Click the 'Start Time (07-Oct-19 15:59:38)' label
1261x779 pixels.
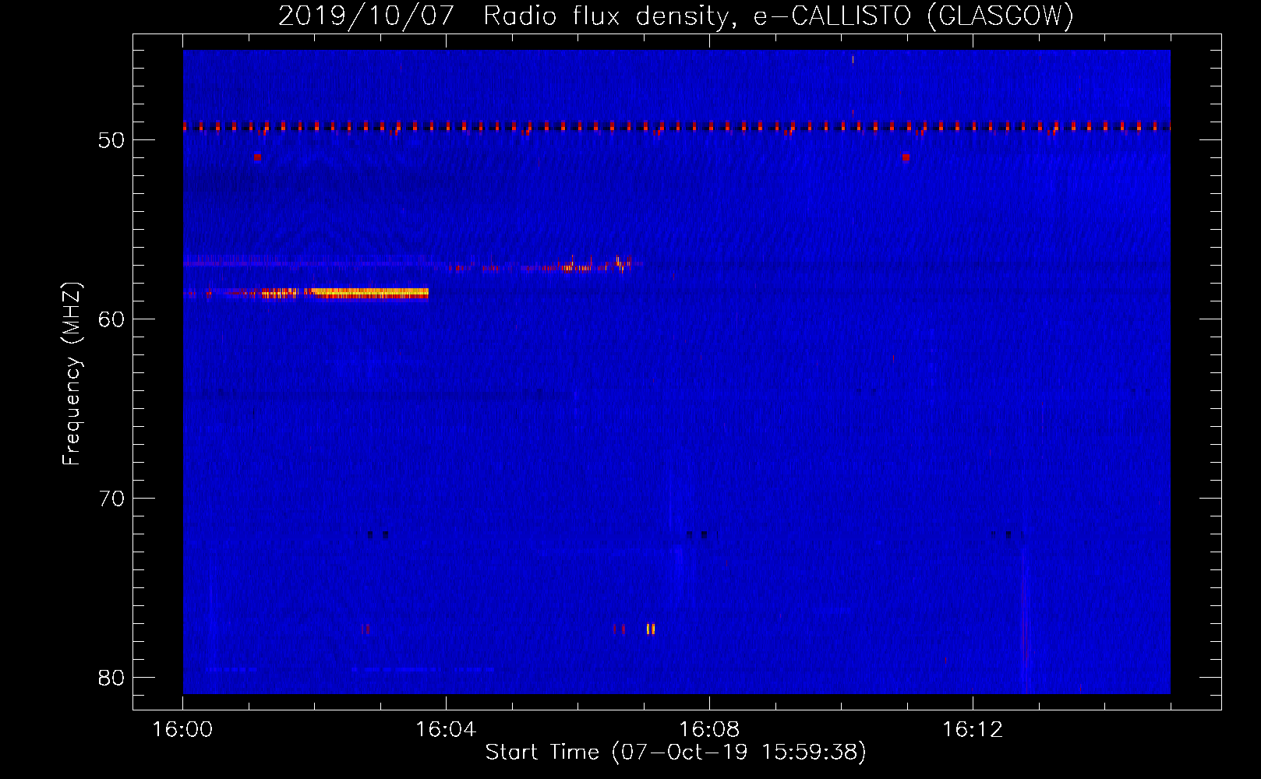point(676,753)
